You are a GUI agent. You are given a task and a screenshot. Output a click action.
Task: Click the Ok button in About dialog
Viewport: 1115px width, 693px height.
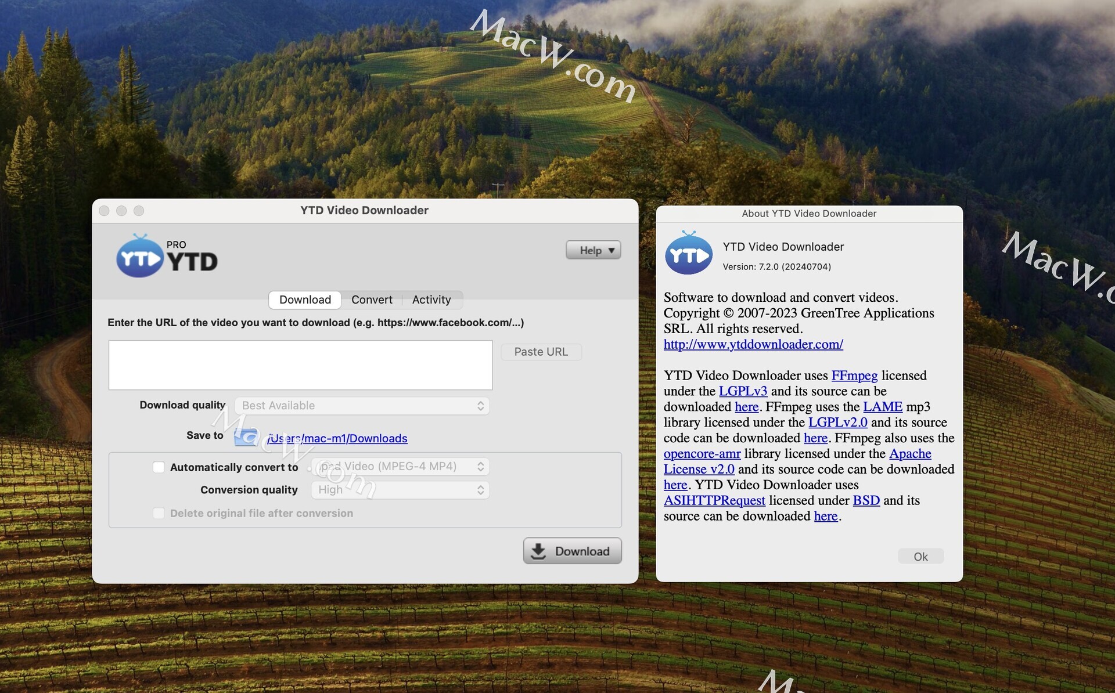(x=920, y=557)
